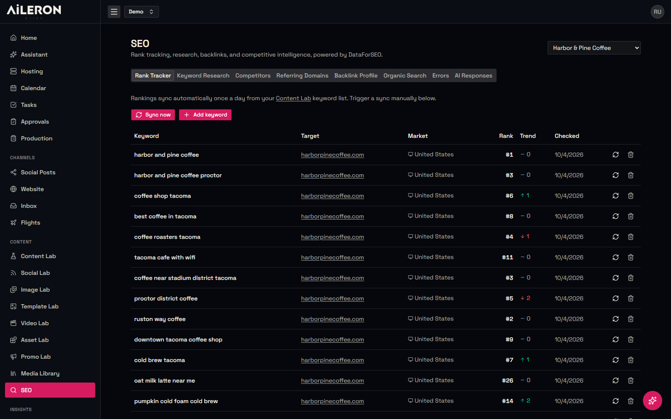Open harborpinecoffee.com link for 'cold brew tacoma'
This screenshot has height=419, width=671.
tap(333, 360)
